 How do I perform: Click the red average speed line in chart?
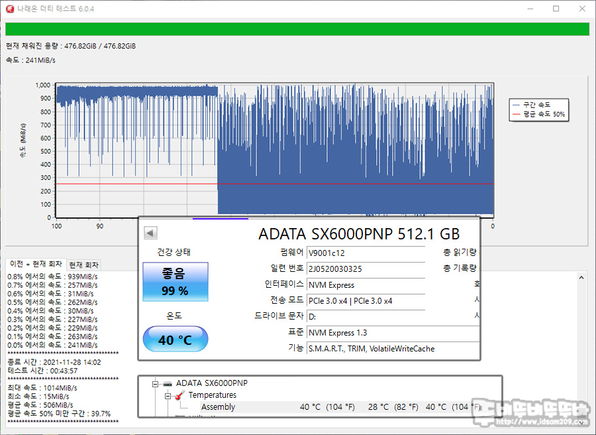click(275, 184)
